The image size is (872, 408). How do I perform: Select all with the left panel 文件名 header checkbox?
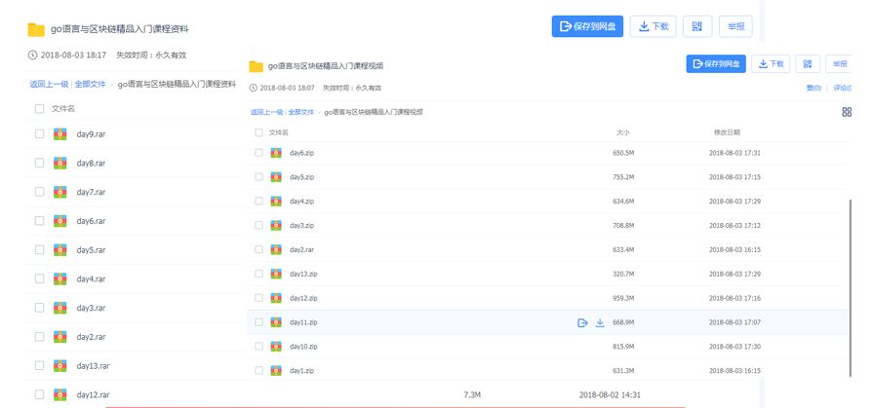click(40, 109)
